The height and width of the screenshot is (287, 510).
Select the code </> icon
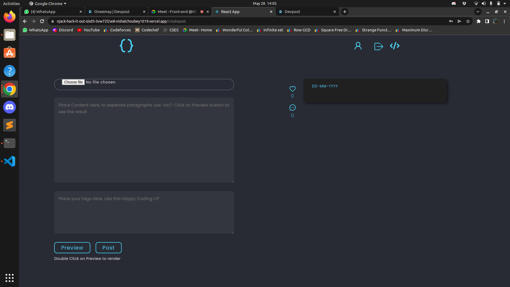point(394,46)
